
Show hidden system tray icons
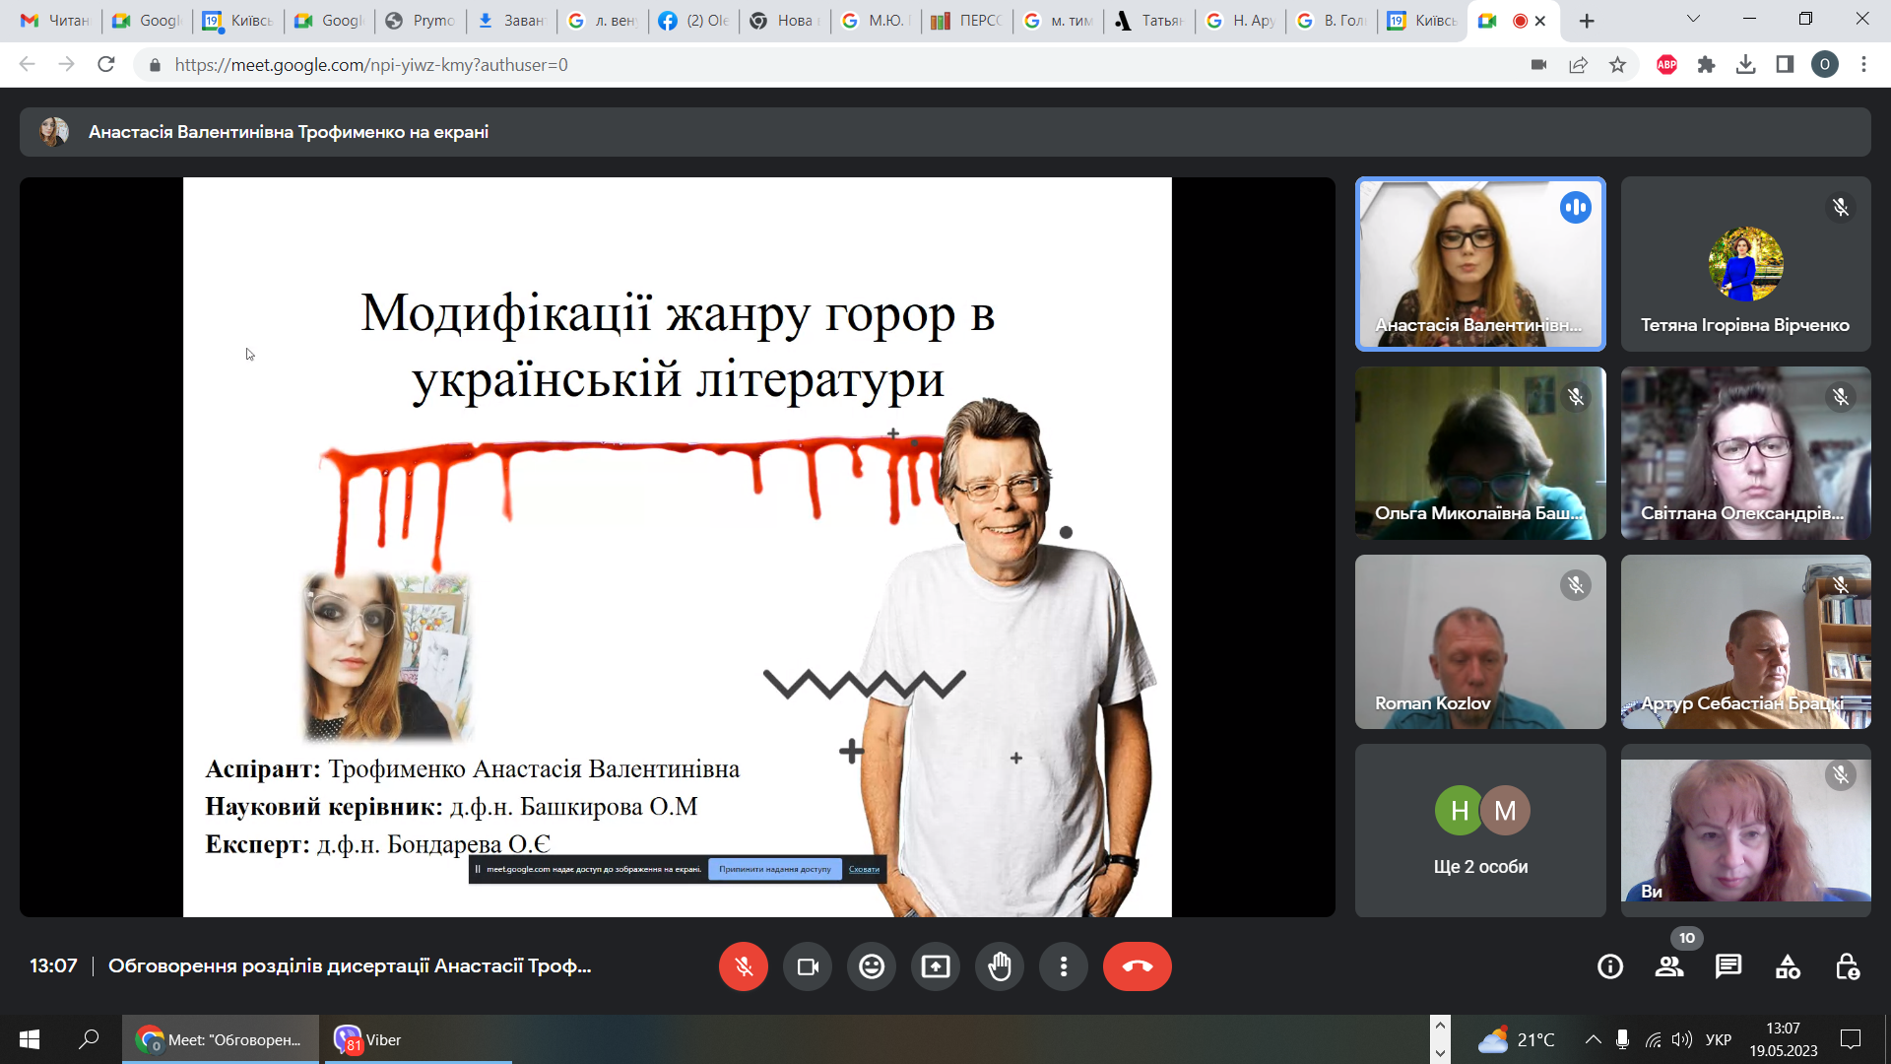[x=1593, y=1039]
